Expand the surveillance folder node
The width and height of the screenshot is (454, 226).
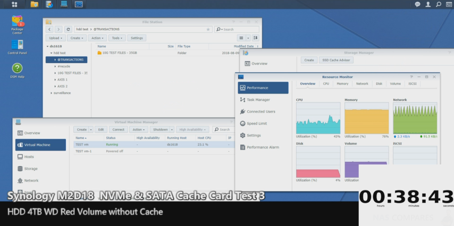pyautogui.click(x=51, y=93)
